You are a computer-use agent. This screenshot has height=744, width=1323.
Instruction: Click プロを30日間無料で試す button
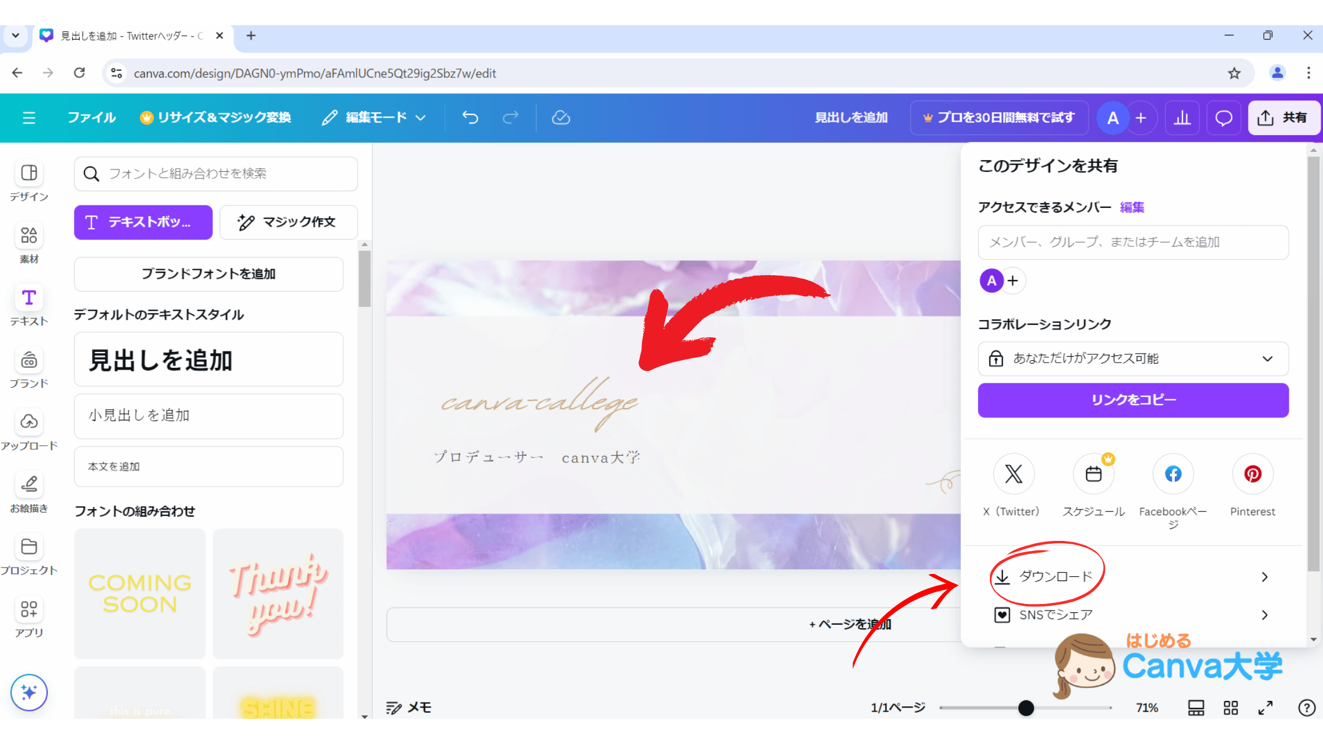[x=999, y=118]
